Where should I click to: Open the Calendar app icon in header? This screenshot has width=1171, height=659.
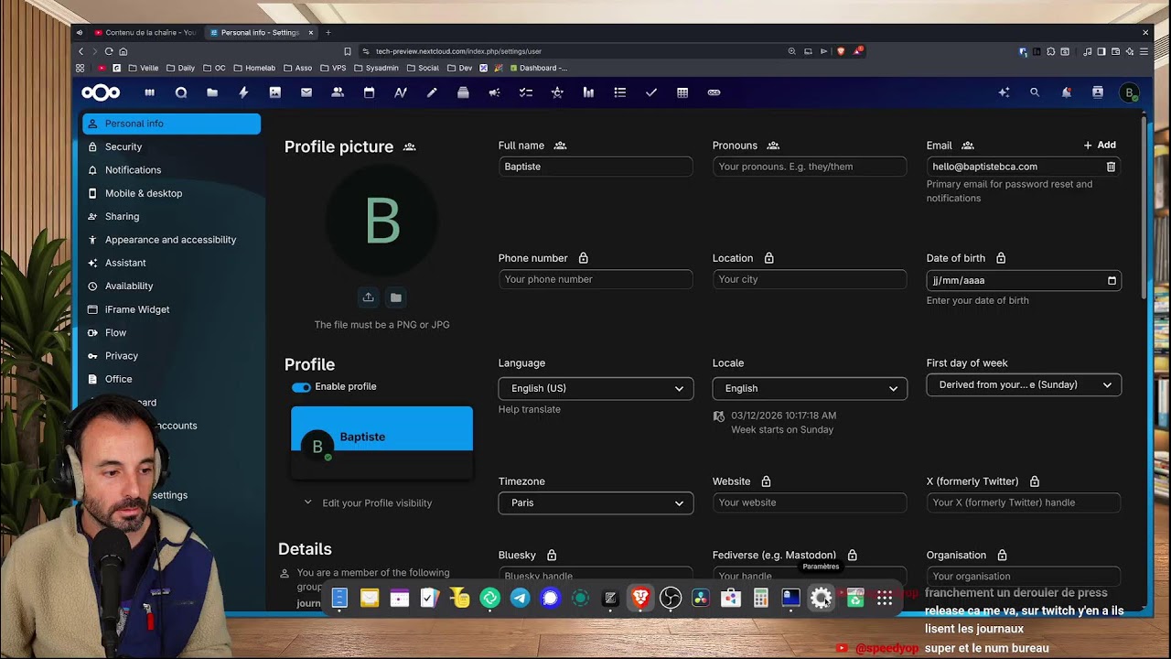pyautogui.click(x=369, y=92)
